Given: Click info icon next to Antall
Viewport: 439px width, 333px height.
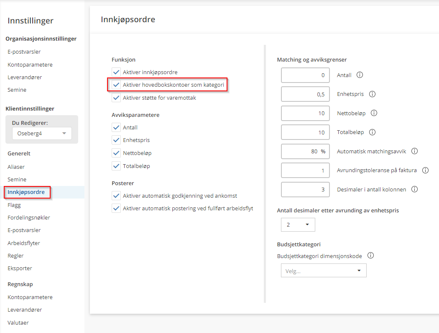Looking at the screenshot, I should pos(360,75).
